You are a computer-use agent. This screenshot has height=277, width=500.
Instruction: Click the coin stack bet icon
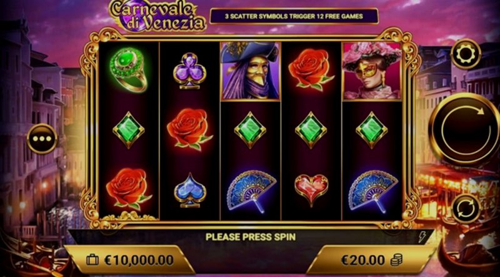pyautogui.click(x=396, y=260)
